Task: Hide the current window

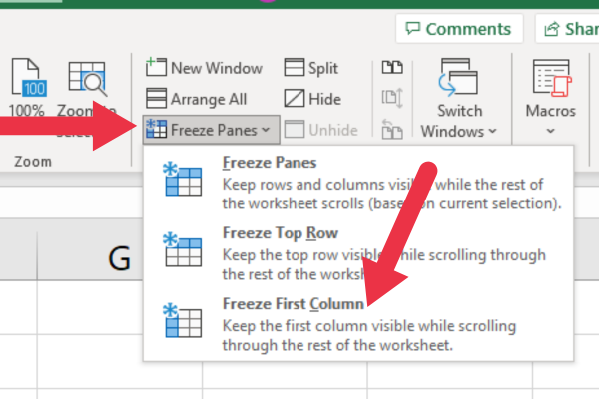Action: click(x=312, y=99)
